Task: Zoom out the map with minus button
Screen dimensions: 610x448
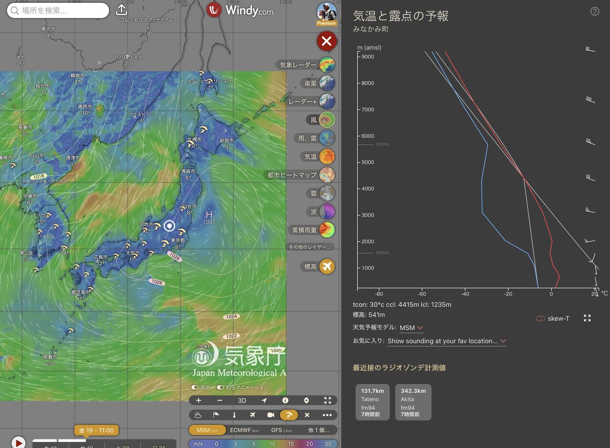Action: [220, 400]
